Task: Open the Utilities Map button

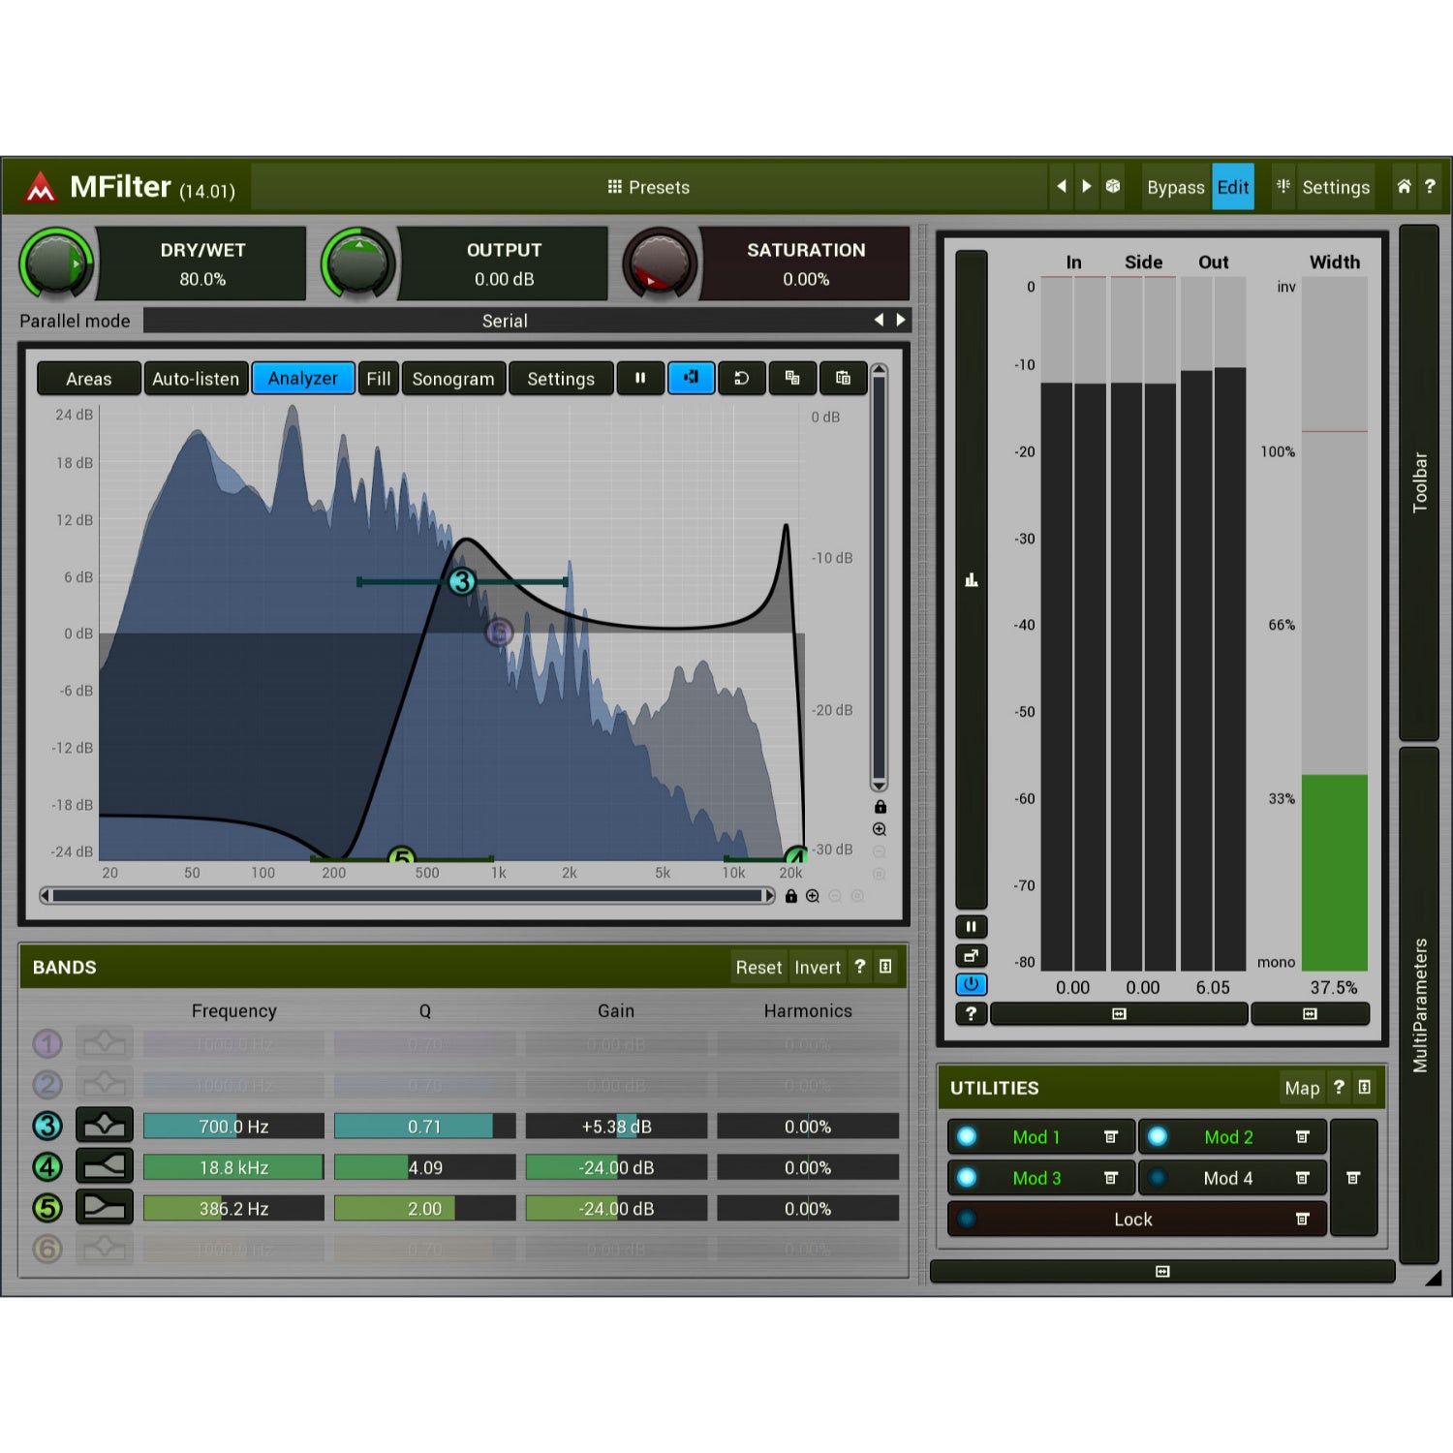Action: 1302,1088
